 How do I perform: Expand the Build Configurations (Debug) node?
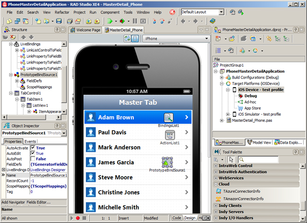[222, 78]
